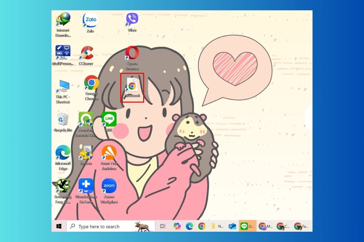
Task: Click the Recycle Bin icon
Action: click(x=63, y=122)
